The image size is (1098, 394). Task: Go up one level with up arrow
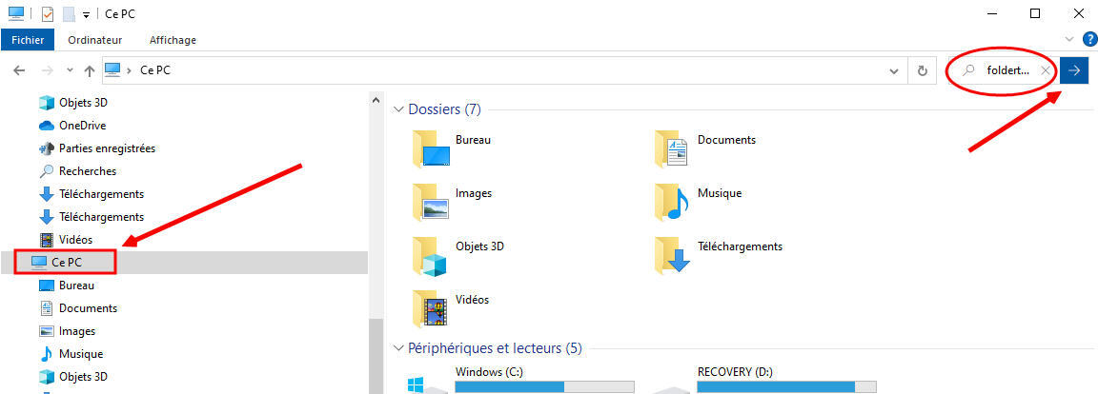[90, 70]
